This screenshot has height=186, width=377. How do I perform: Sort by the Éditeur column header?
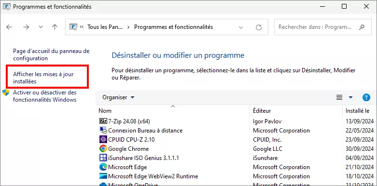tap(296, 111)
